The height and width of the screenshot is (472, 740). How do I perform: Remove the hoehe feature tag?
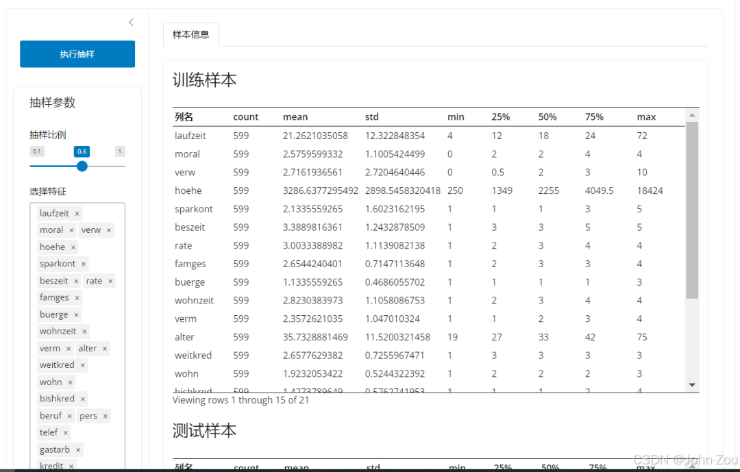[x=73, y=247]
